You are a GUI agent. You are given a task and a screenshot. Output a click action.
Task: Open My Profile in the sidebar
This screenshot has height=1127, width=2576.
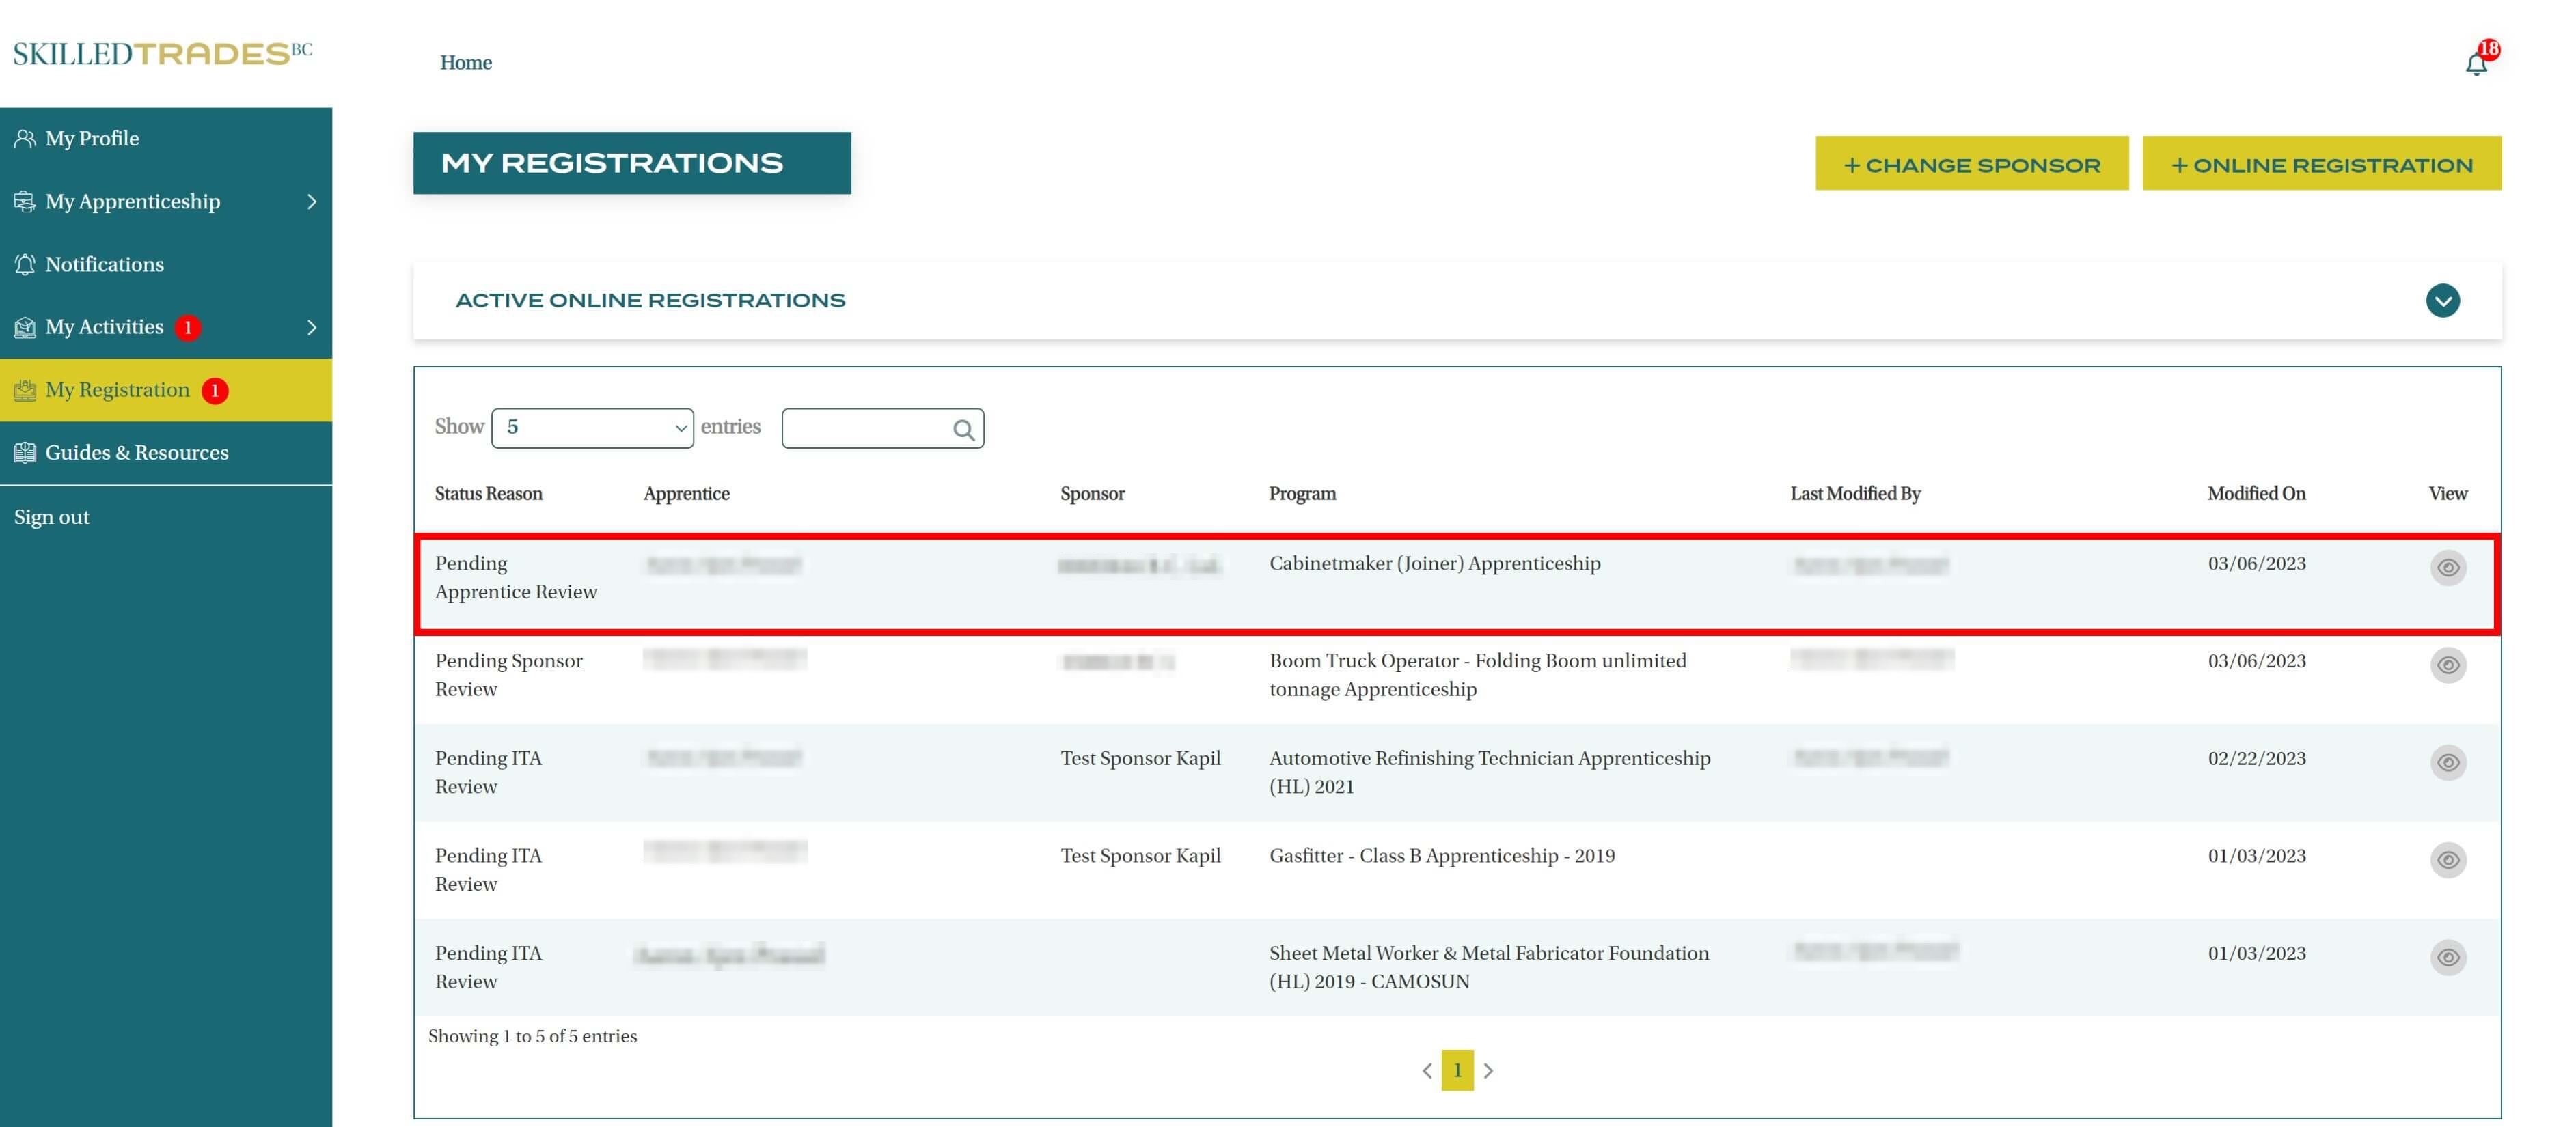tap(92, 138)
